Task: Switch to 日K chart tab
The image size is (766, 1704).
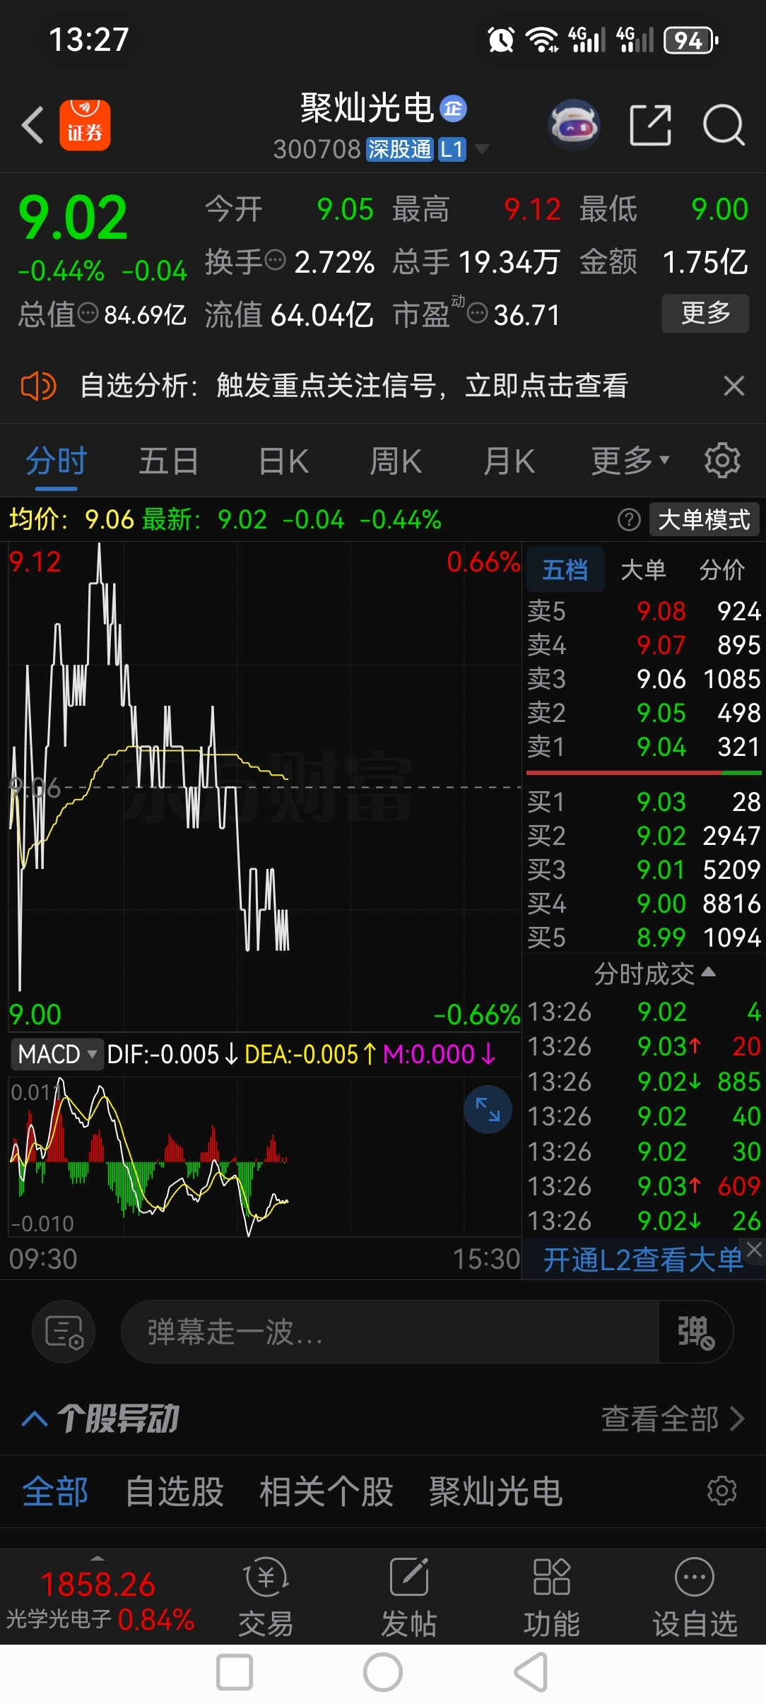Action: pyautogui.click(x=283, y=461)
